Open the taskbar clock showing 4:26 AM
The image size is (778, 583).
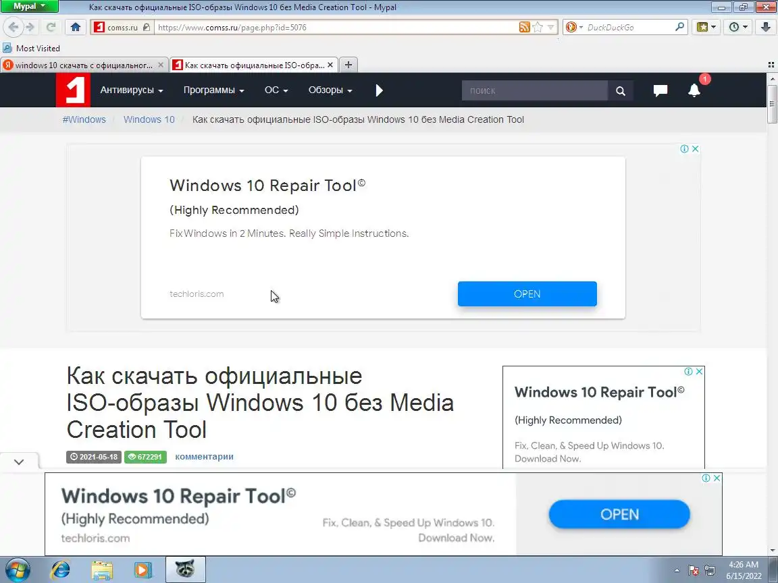click(744, 570)
